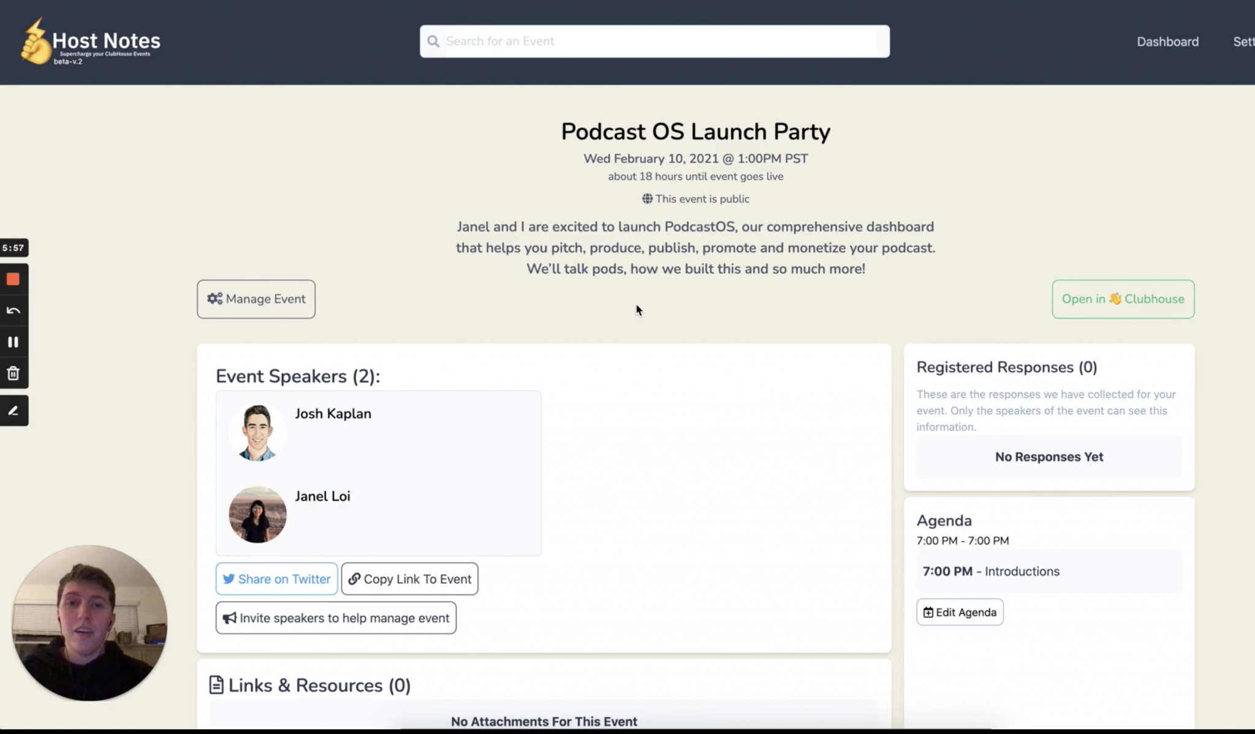
Task: Delete the recording with trash icon
Action: click(13, 373)
